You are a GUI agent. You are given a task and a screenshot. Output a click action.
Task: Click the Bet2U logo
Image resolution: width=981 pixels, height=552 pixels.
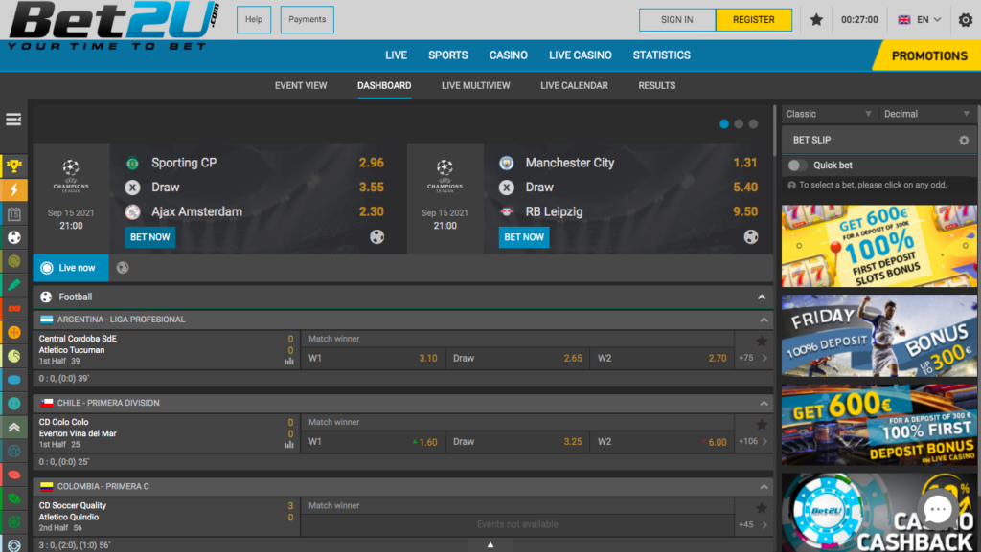[115, 25]
